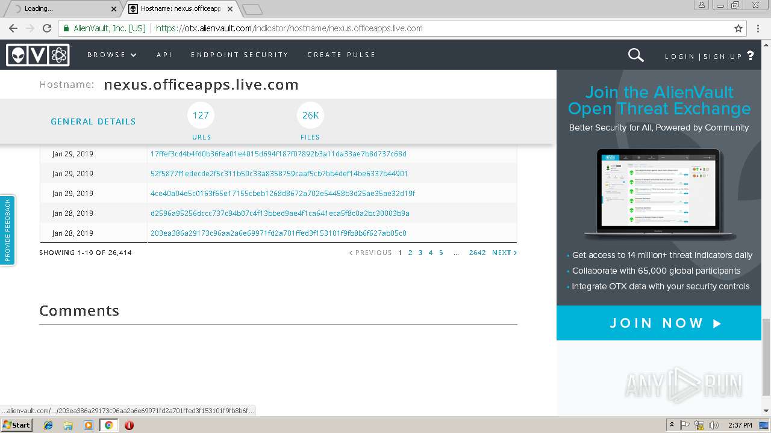Select current page 1 in pagination
The width and height of the screenshot is (771, 433).
pyautogui.click(x=400, y=253)
